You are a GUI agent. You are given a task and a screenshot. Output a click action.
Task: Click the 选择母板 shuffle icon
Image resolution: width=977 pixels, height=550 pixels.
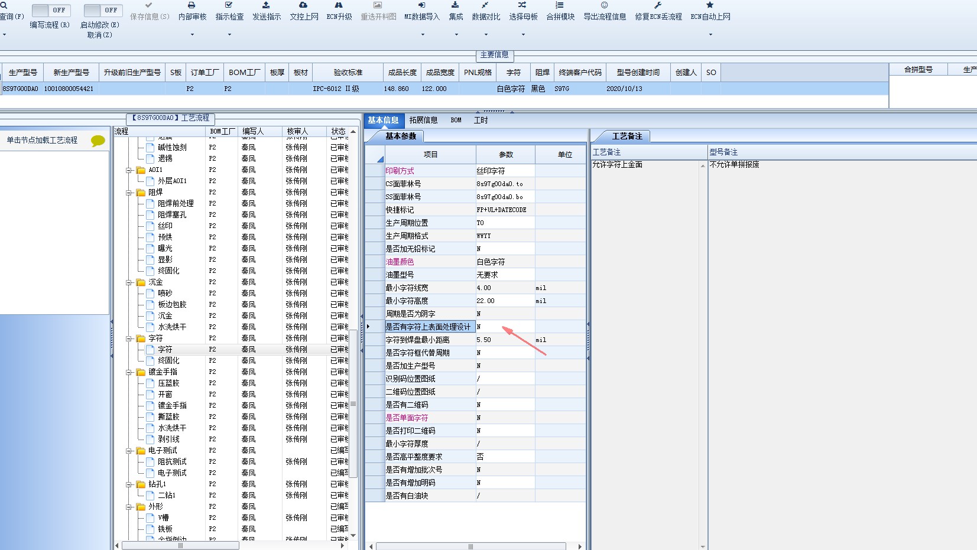click(x=522, y=5)
